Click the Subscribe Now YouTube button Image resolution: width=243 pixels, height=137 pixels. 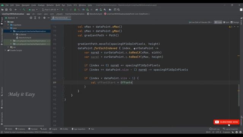coord(226,122)
